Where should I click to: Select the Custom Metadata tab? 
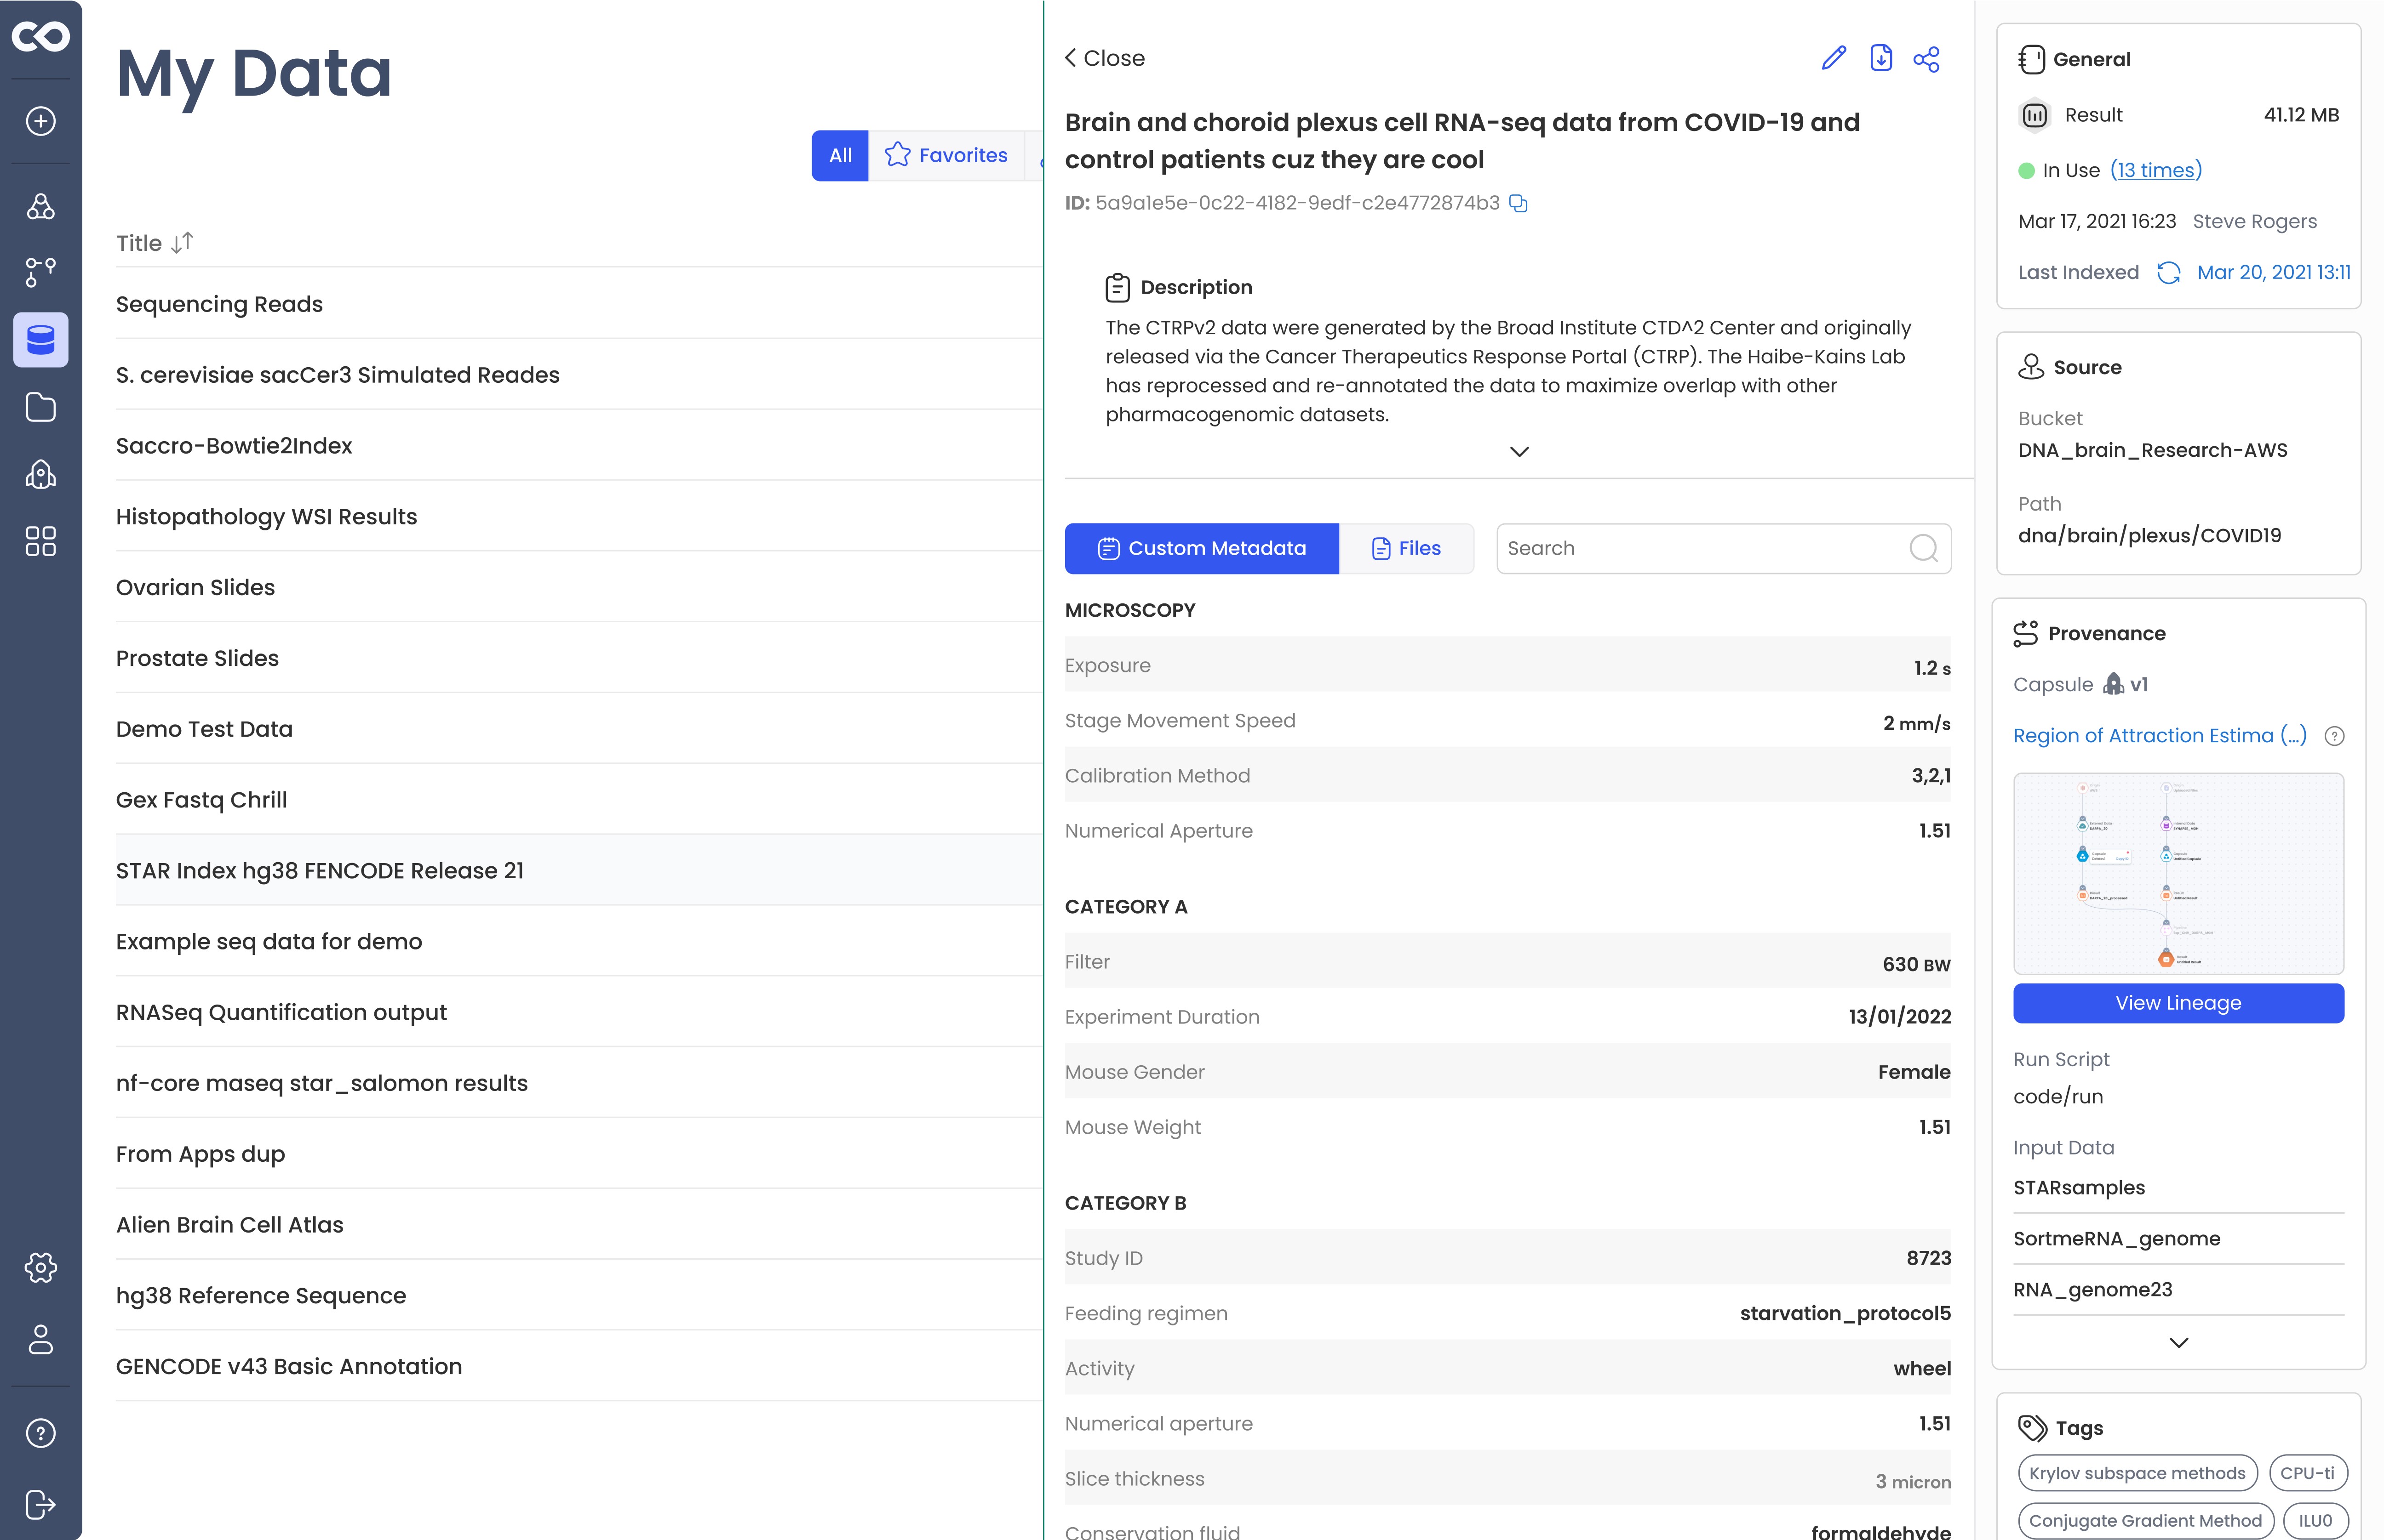click(x=1202, y=548)
